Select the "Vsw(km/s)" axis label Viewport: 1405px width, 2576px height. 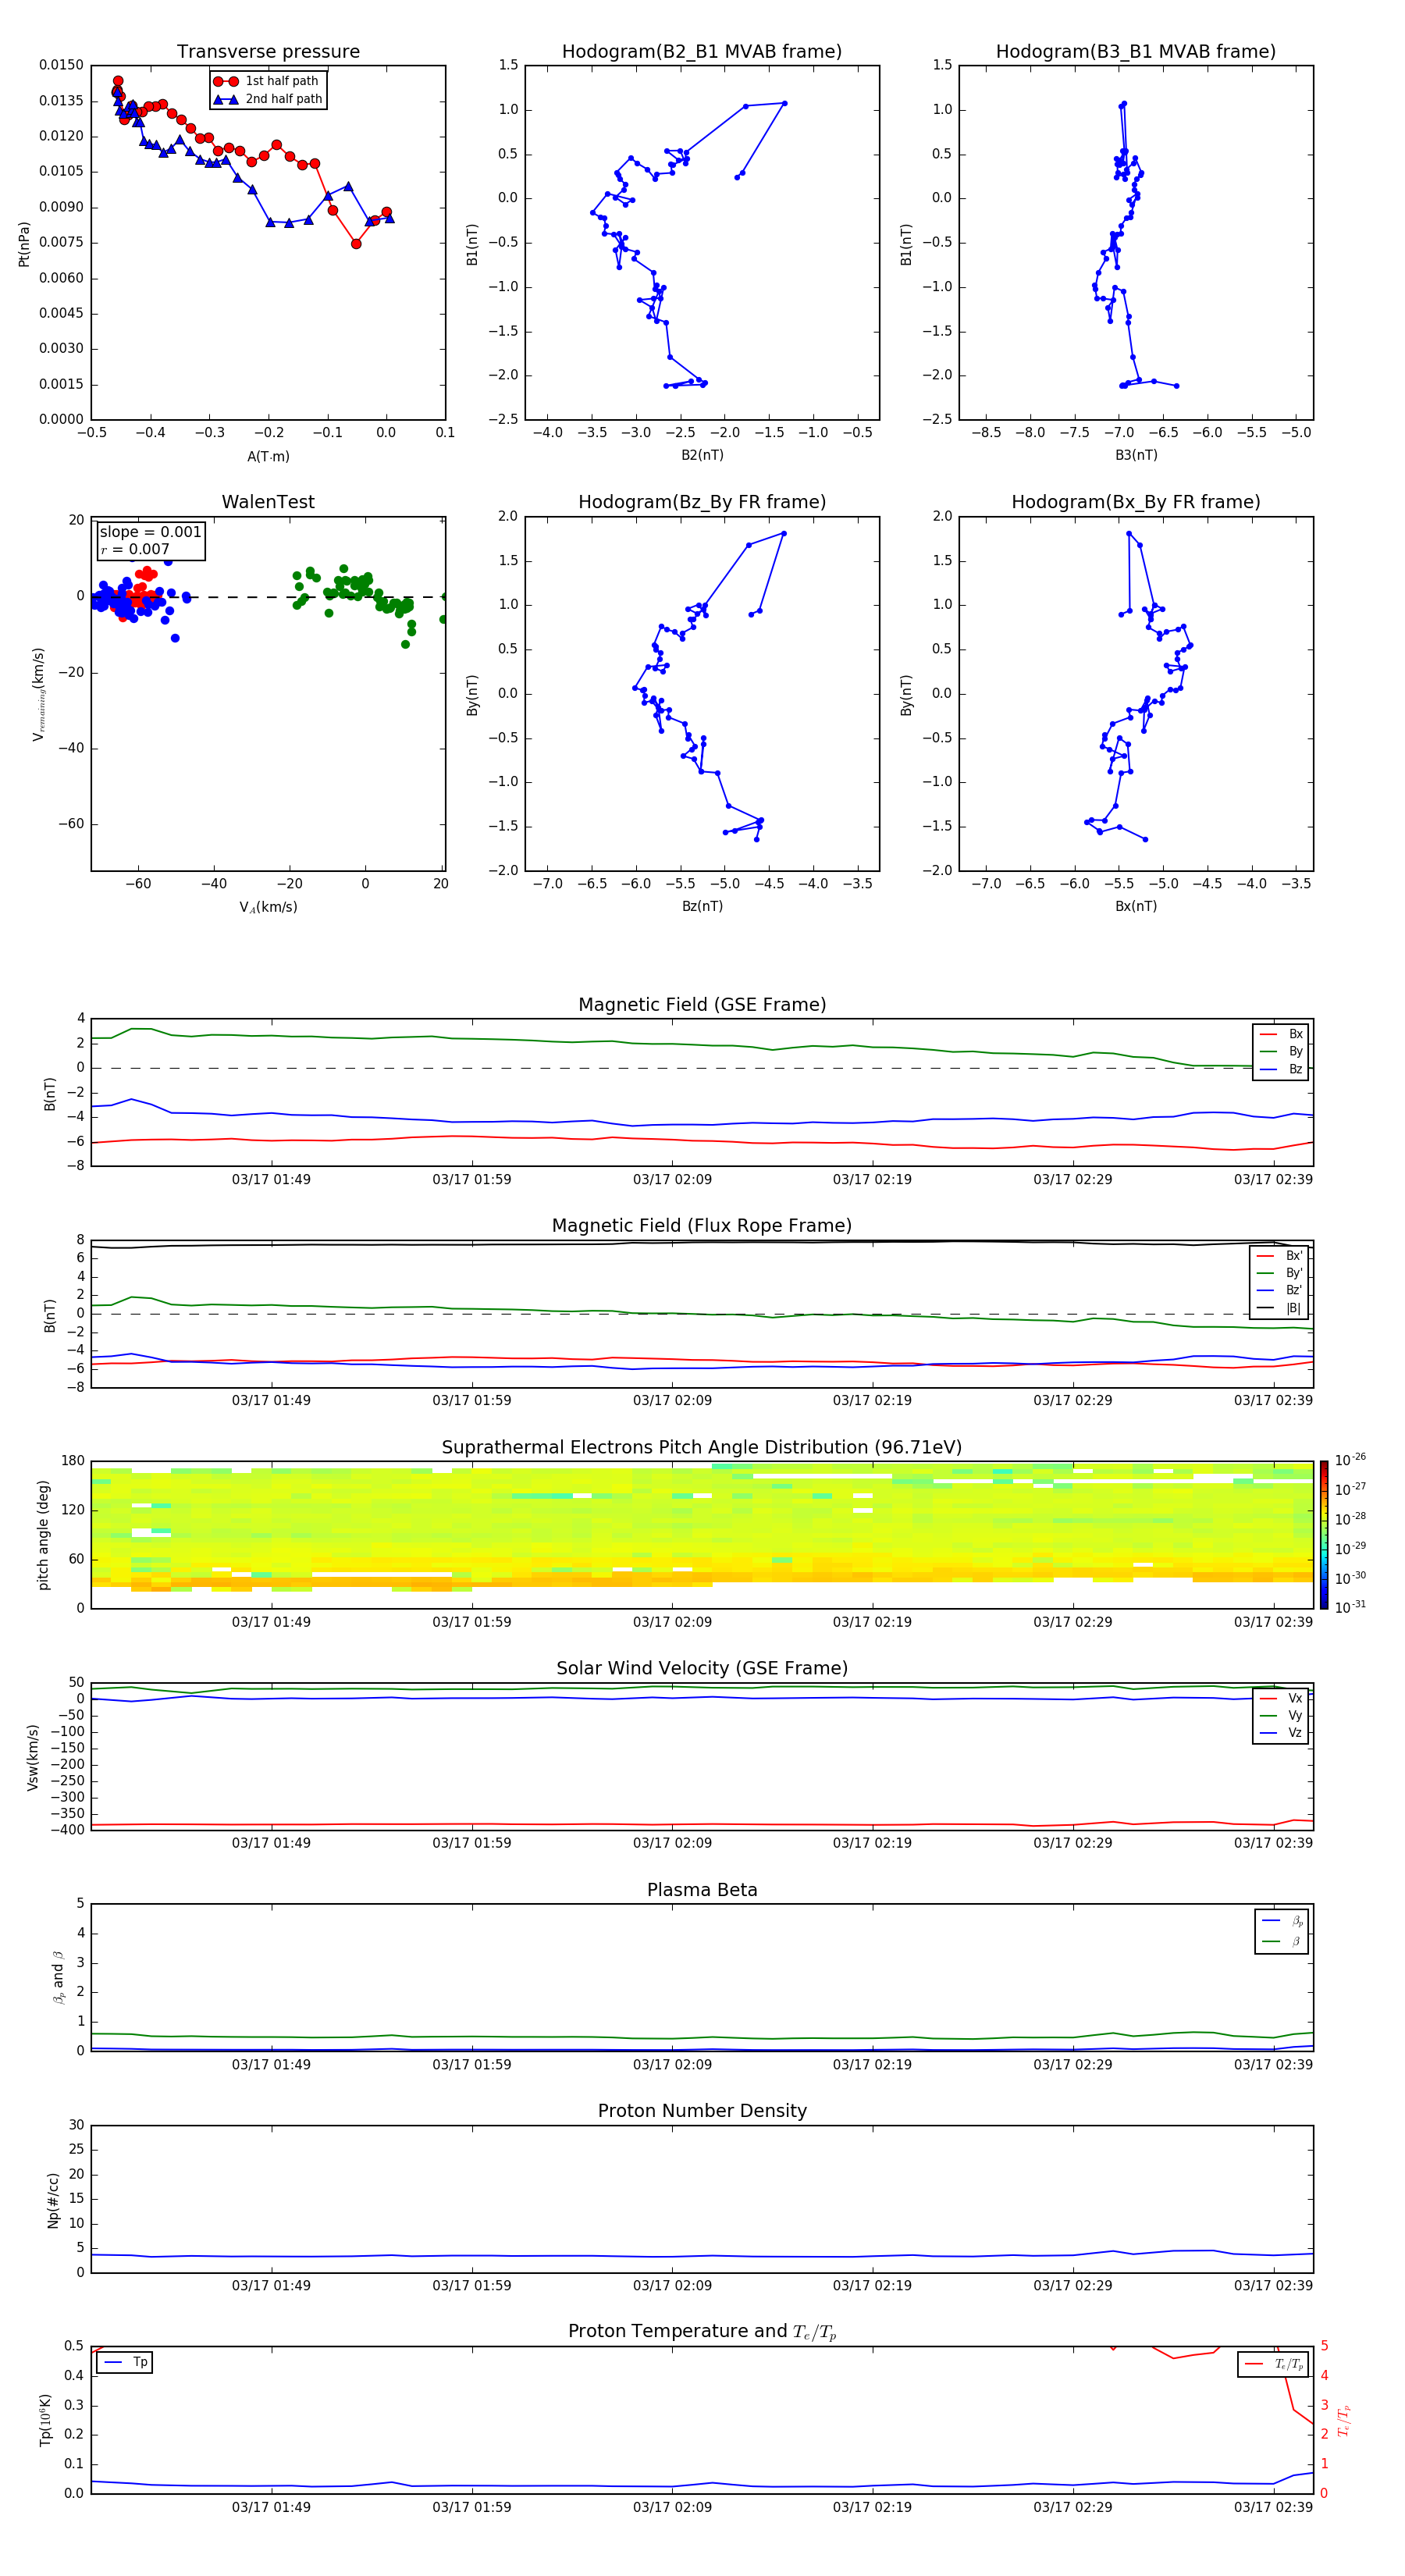point(32,1757)
